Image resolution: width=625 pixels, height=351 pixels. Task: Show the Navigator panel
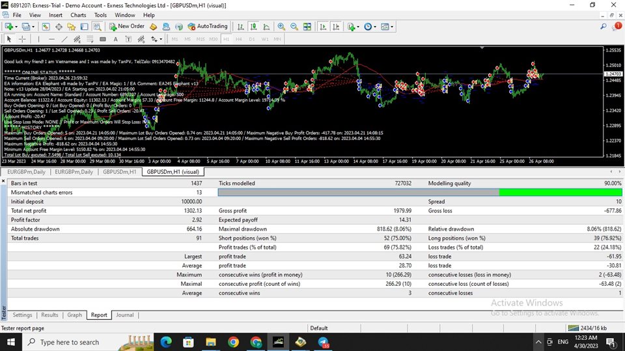(72, 27)
